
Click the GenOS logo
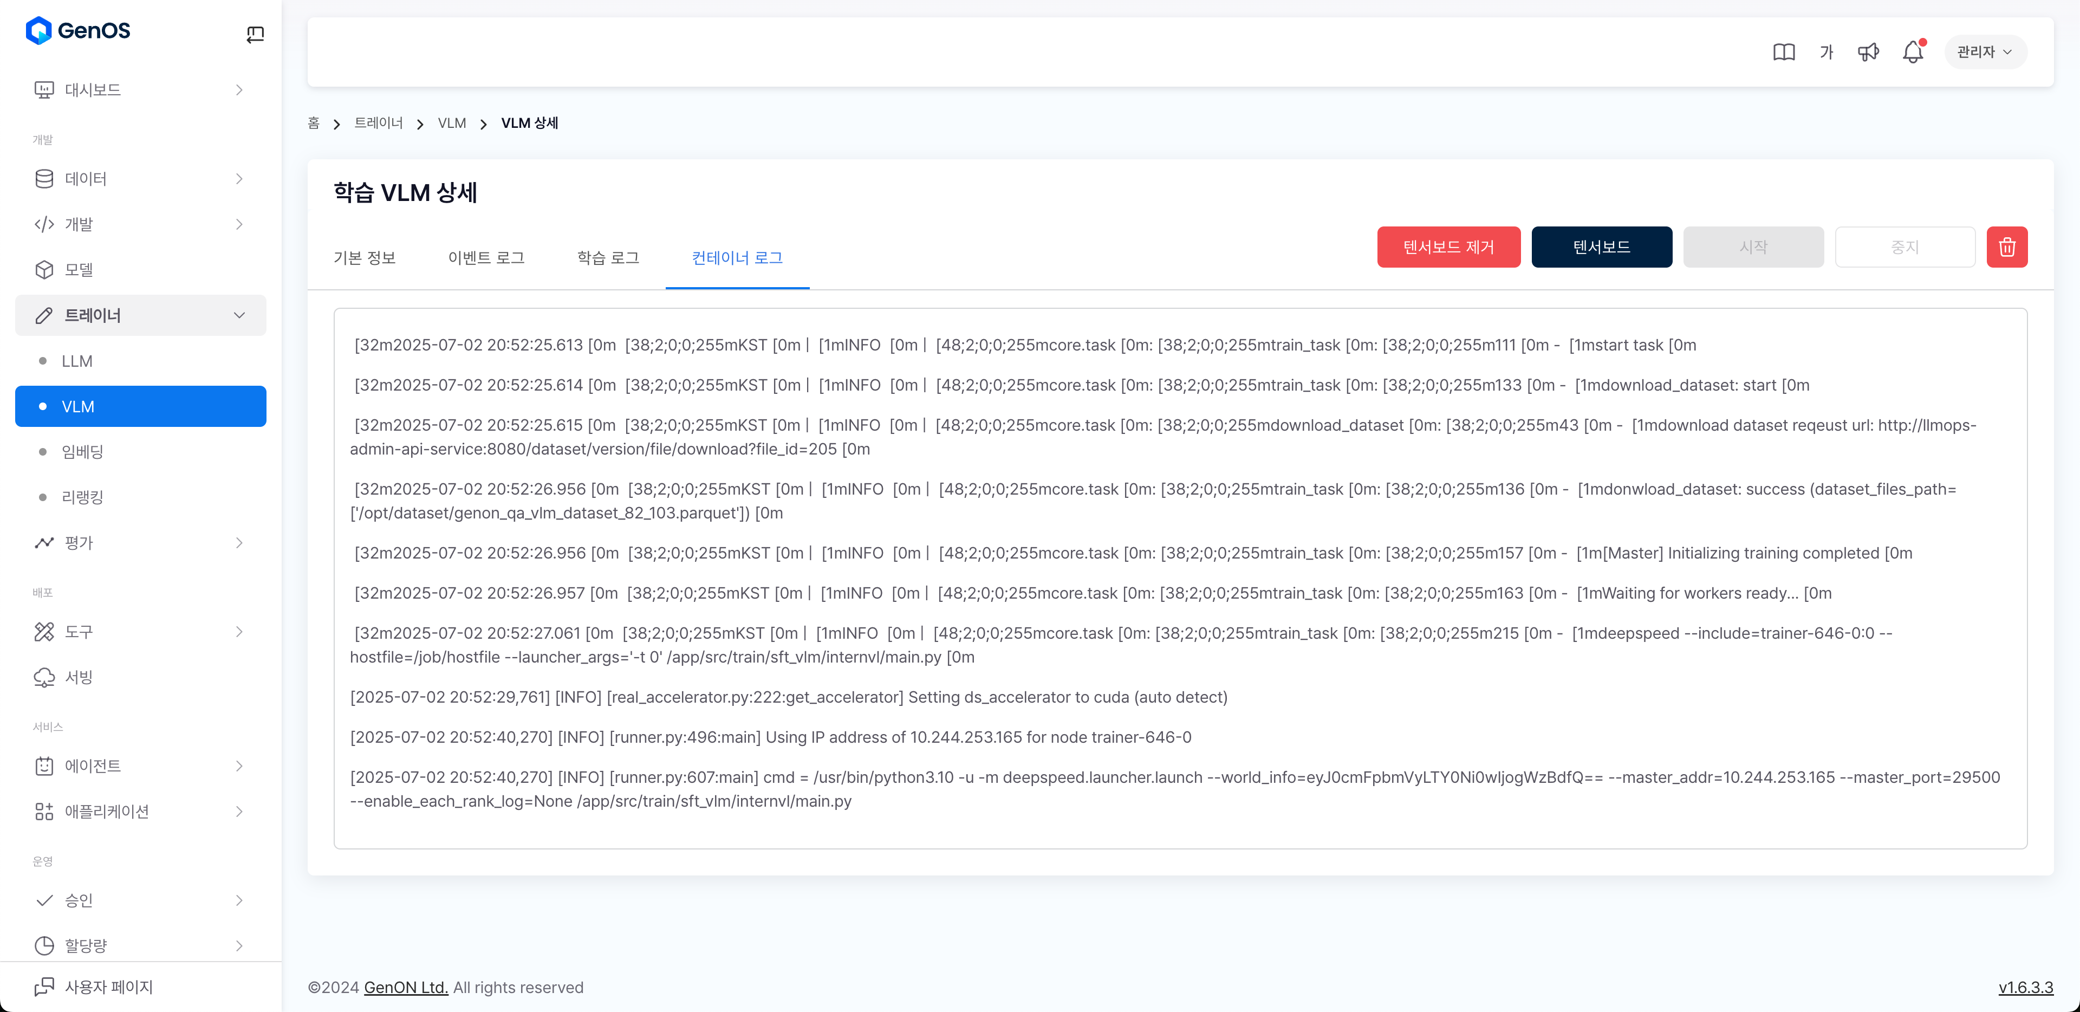pyautogui.click(x=79, y=31)
